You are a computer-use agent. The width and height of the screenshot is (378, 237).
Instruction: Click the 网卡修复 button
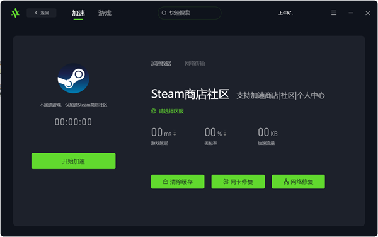[238, 182]
